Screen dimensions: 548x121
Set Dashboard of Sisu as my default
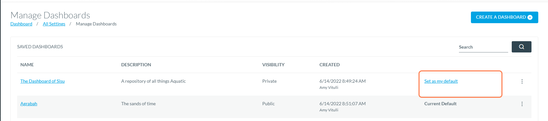click(441, 81)
